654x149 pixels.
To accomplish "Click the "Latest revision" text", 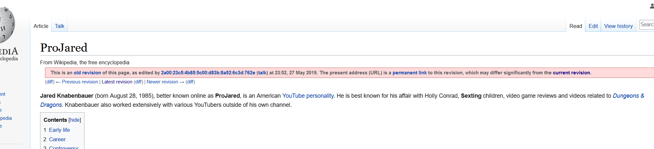I will [x=117, y=82].
